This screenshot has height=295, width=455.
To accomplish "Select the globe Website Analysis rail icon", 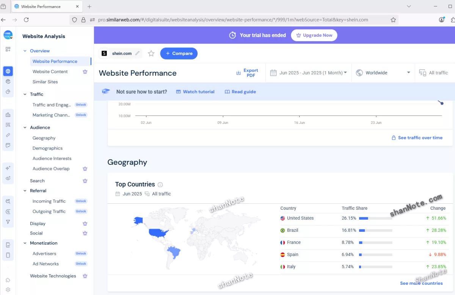I will [x=8, y=71].
